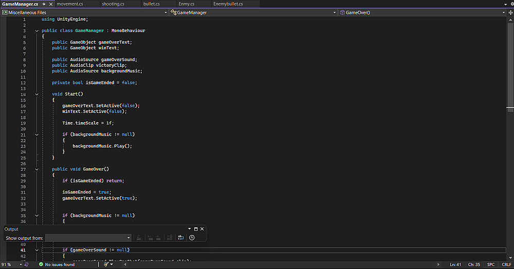This screenshot has width=514, height=269.
Task: Click the CRLF line ending indicator
Action: coord(506,264)
